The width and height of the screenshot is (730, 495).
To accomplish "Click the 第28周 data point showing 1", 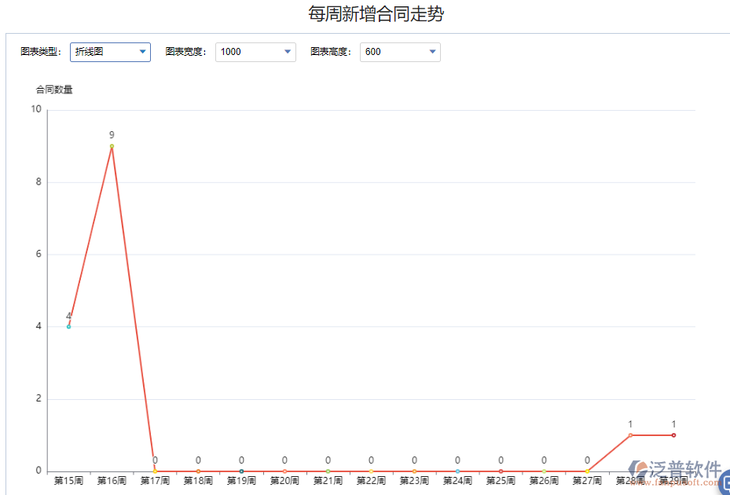I will tap(629, 434).
